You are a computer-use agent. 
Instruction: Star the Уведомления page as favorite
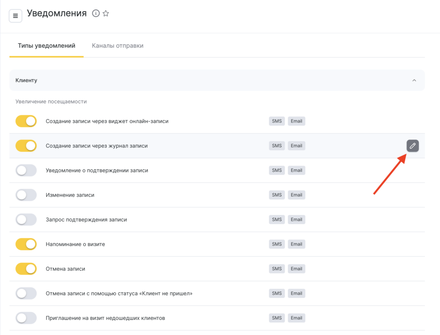[106, 13]
